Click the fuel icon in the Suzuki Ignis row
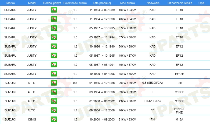Screen dimensions: 210x124 click(x=54, y=119)
